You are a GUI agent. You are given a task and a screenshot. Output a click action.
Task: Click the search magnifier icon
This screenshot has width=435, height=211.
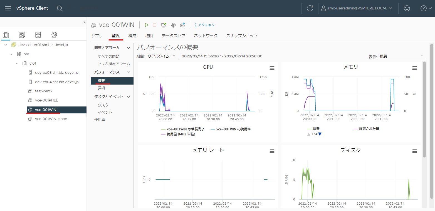(x=60, y=8)
